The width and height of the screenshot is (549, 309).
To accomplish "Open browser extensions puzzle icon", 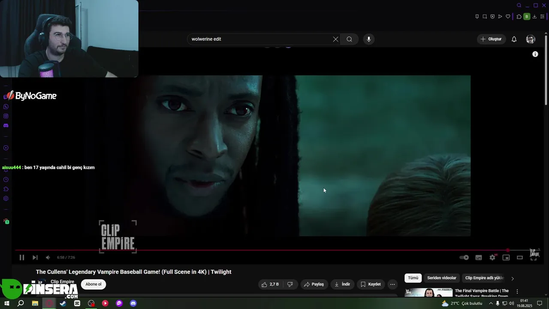I will click(x=519, y=17).
